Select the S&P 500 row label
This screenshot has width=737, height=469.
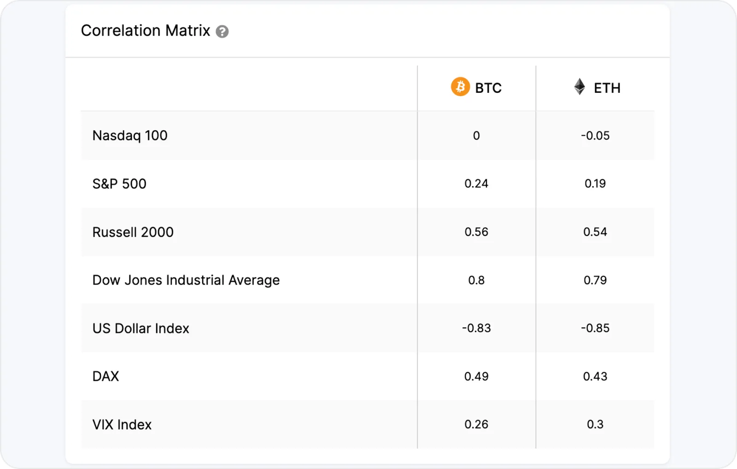tap(119, 184)
